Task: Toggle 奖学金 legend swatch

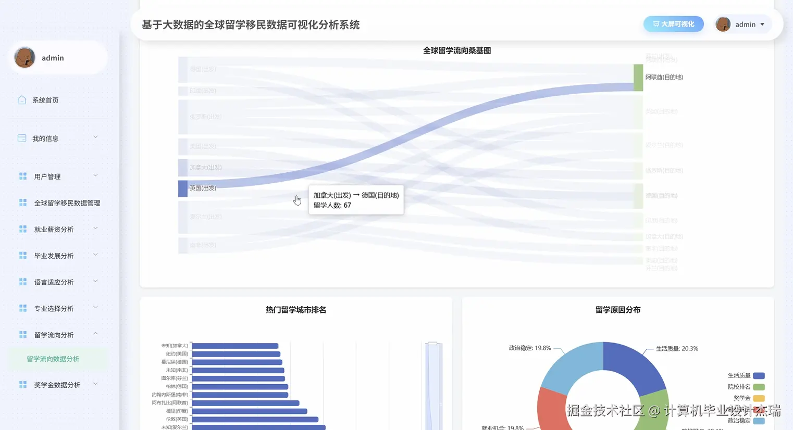Action: (759, 398)
